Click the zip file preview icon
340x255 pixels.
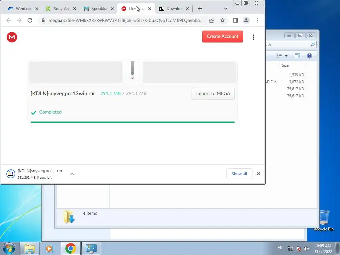132,70
